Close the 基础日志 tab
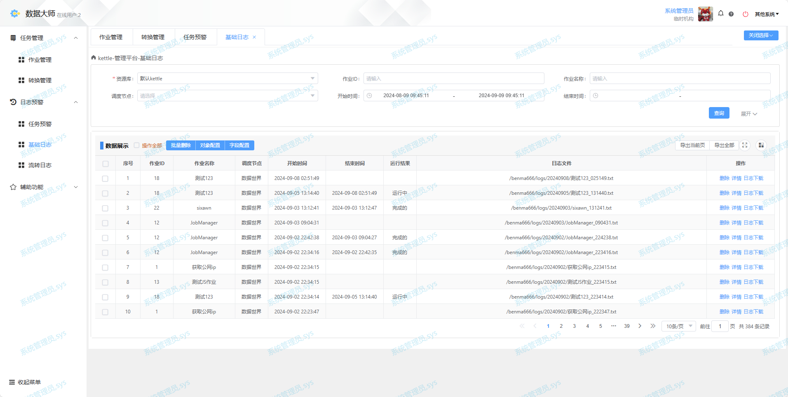 coord(254,37)
